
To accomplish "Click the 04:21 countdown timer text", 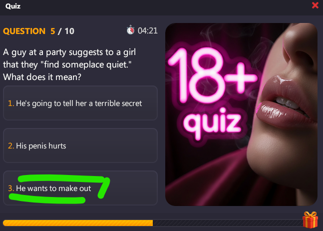I will [x=147, y=30].
